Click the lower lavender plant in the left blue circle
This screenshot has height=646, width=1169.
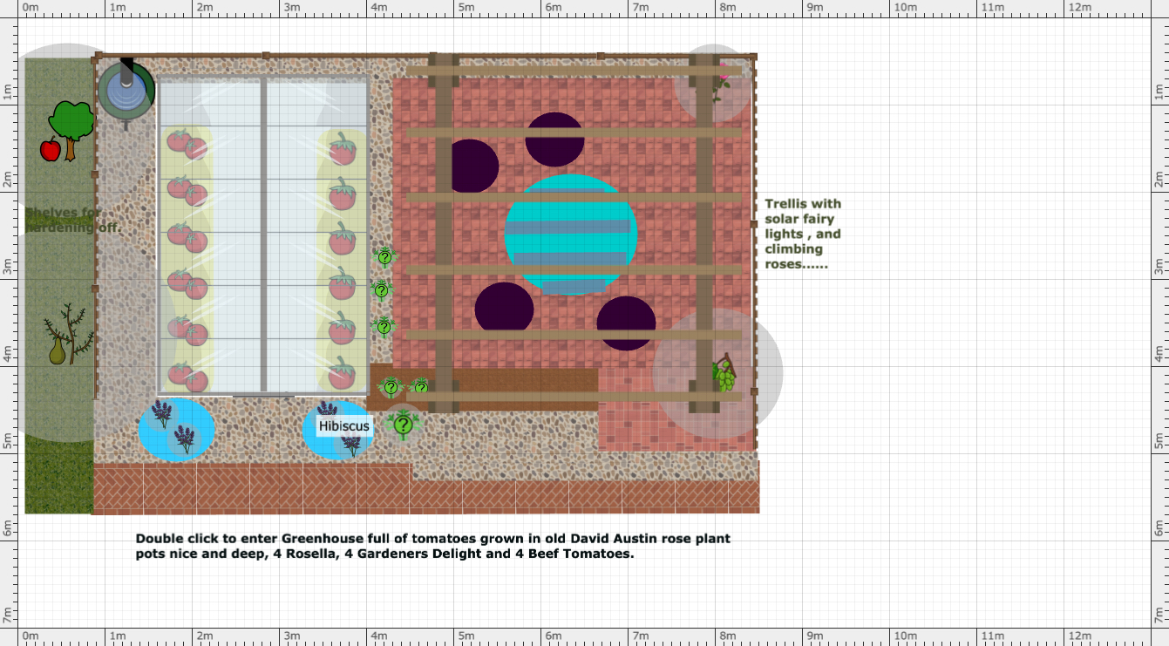pyautogui.click(x=185, y=439)
